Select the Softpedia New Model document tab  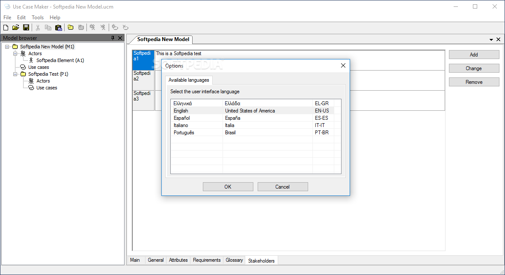point(163,39)
